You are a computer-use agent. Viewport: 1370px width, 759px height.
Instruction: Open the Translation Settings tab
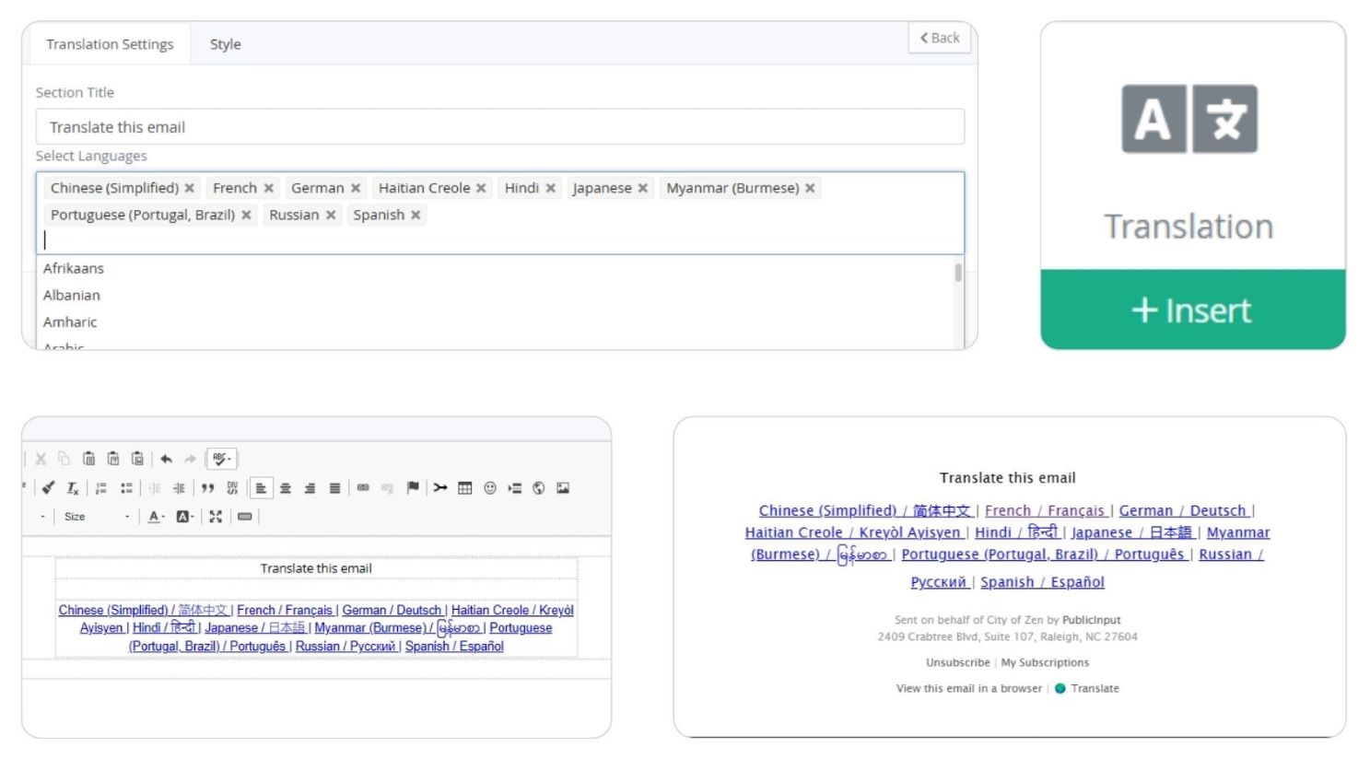[110, 44]
